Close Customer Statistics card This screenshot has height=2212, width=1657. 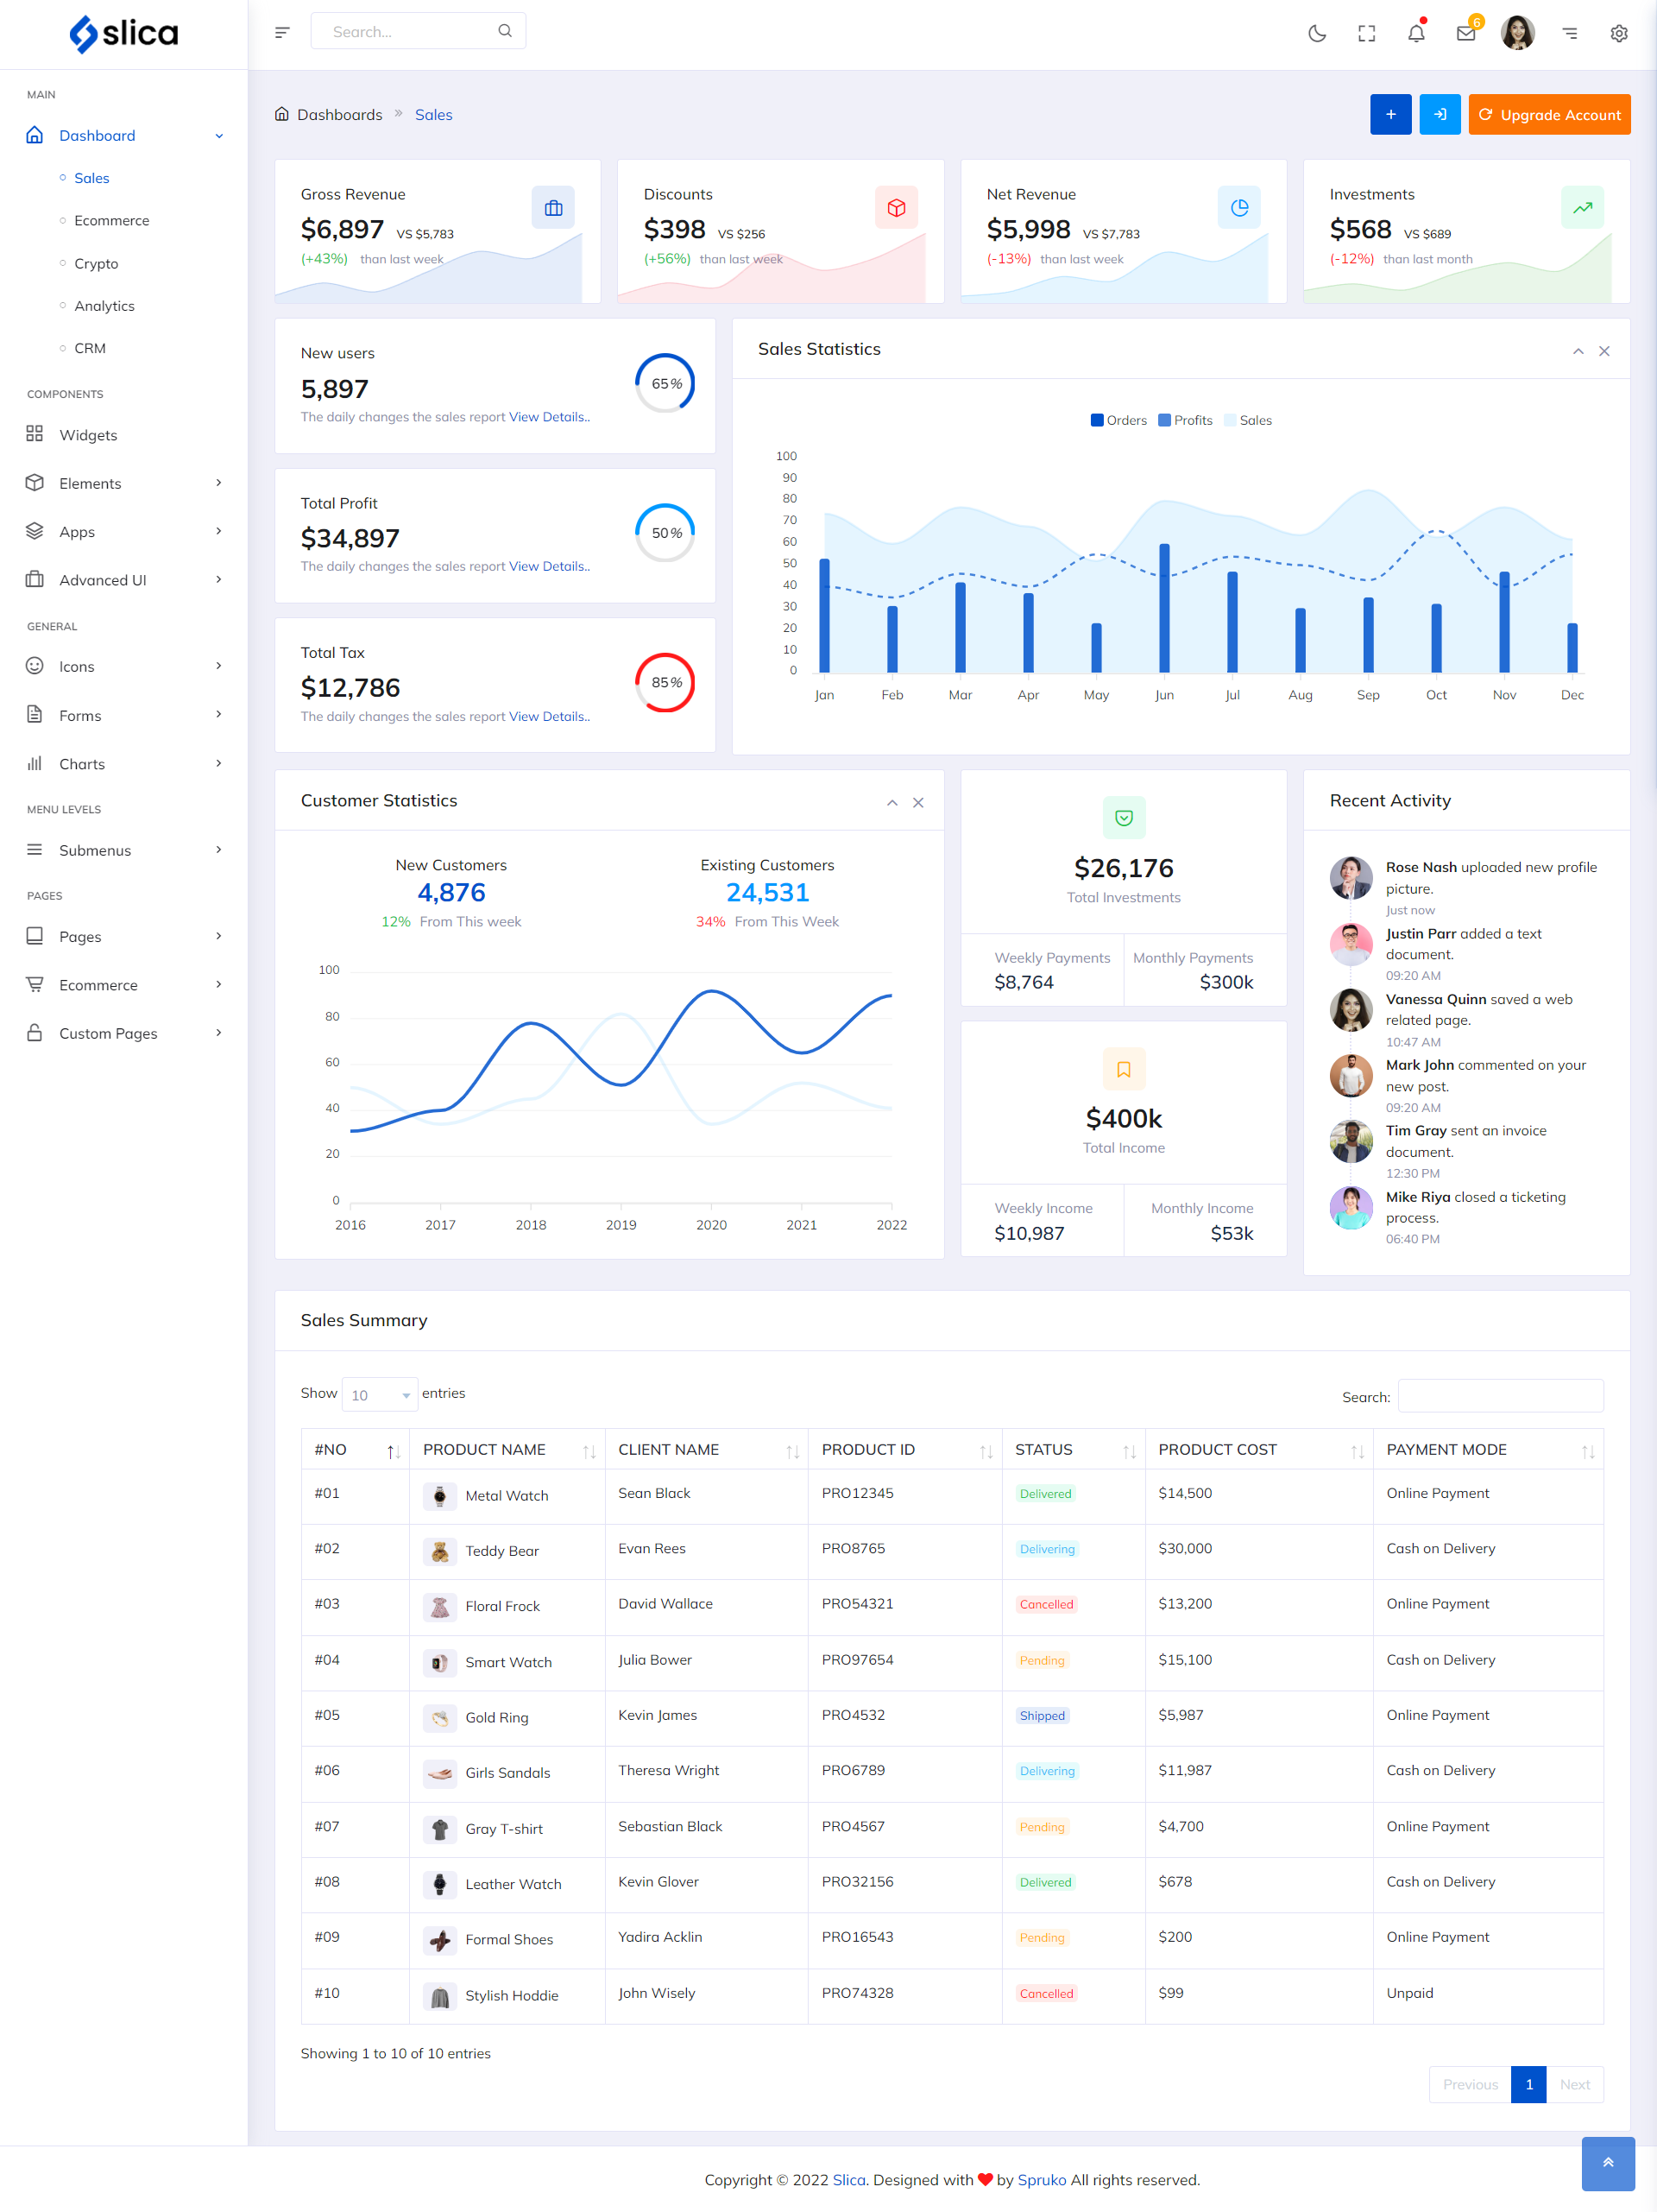pos(917,803)
